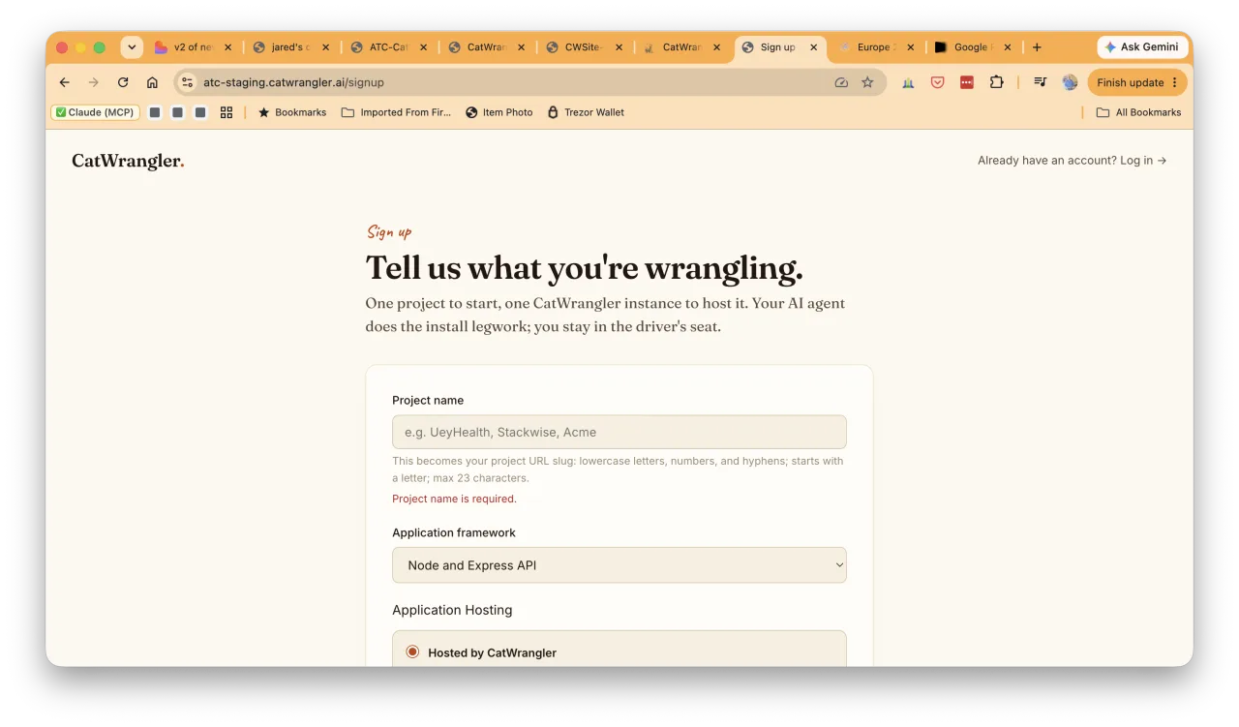The width and height of the screenshot is (1239, 727).
Task: Open the Chrome profile avatar
Action: coord(1070,82)
